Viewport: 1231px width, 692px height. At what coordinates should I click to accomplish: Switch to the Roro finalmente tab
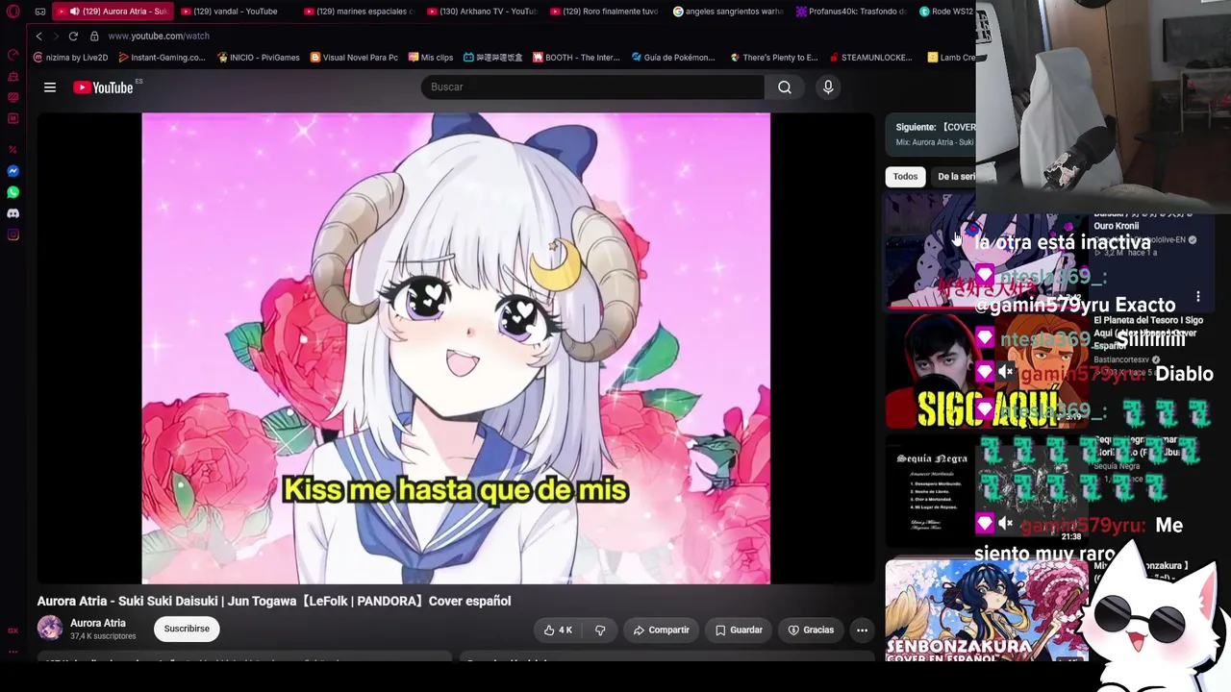604,12
